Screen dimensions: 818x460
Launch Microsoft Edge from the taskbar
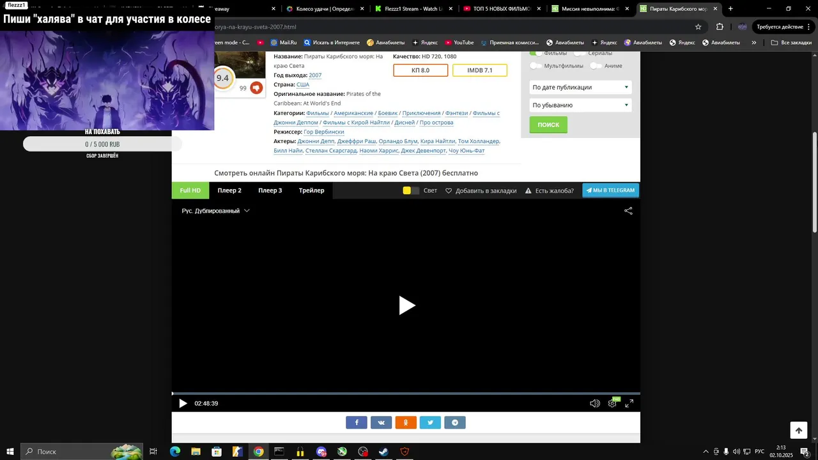tap(175, 452)
